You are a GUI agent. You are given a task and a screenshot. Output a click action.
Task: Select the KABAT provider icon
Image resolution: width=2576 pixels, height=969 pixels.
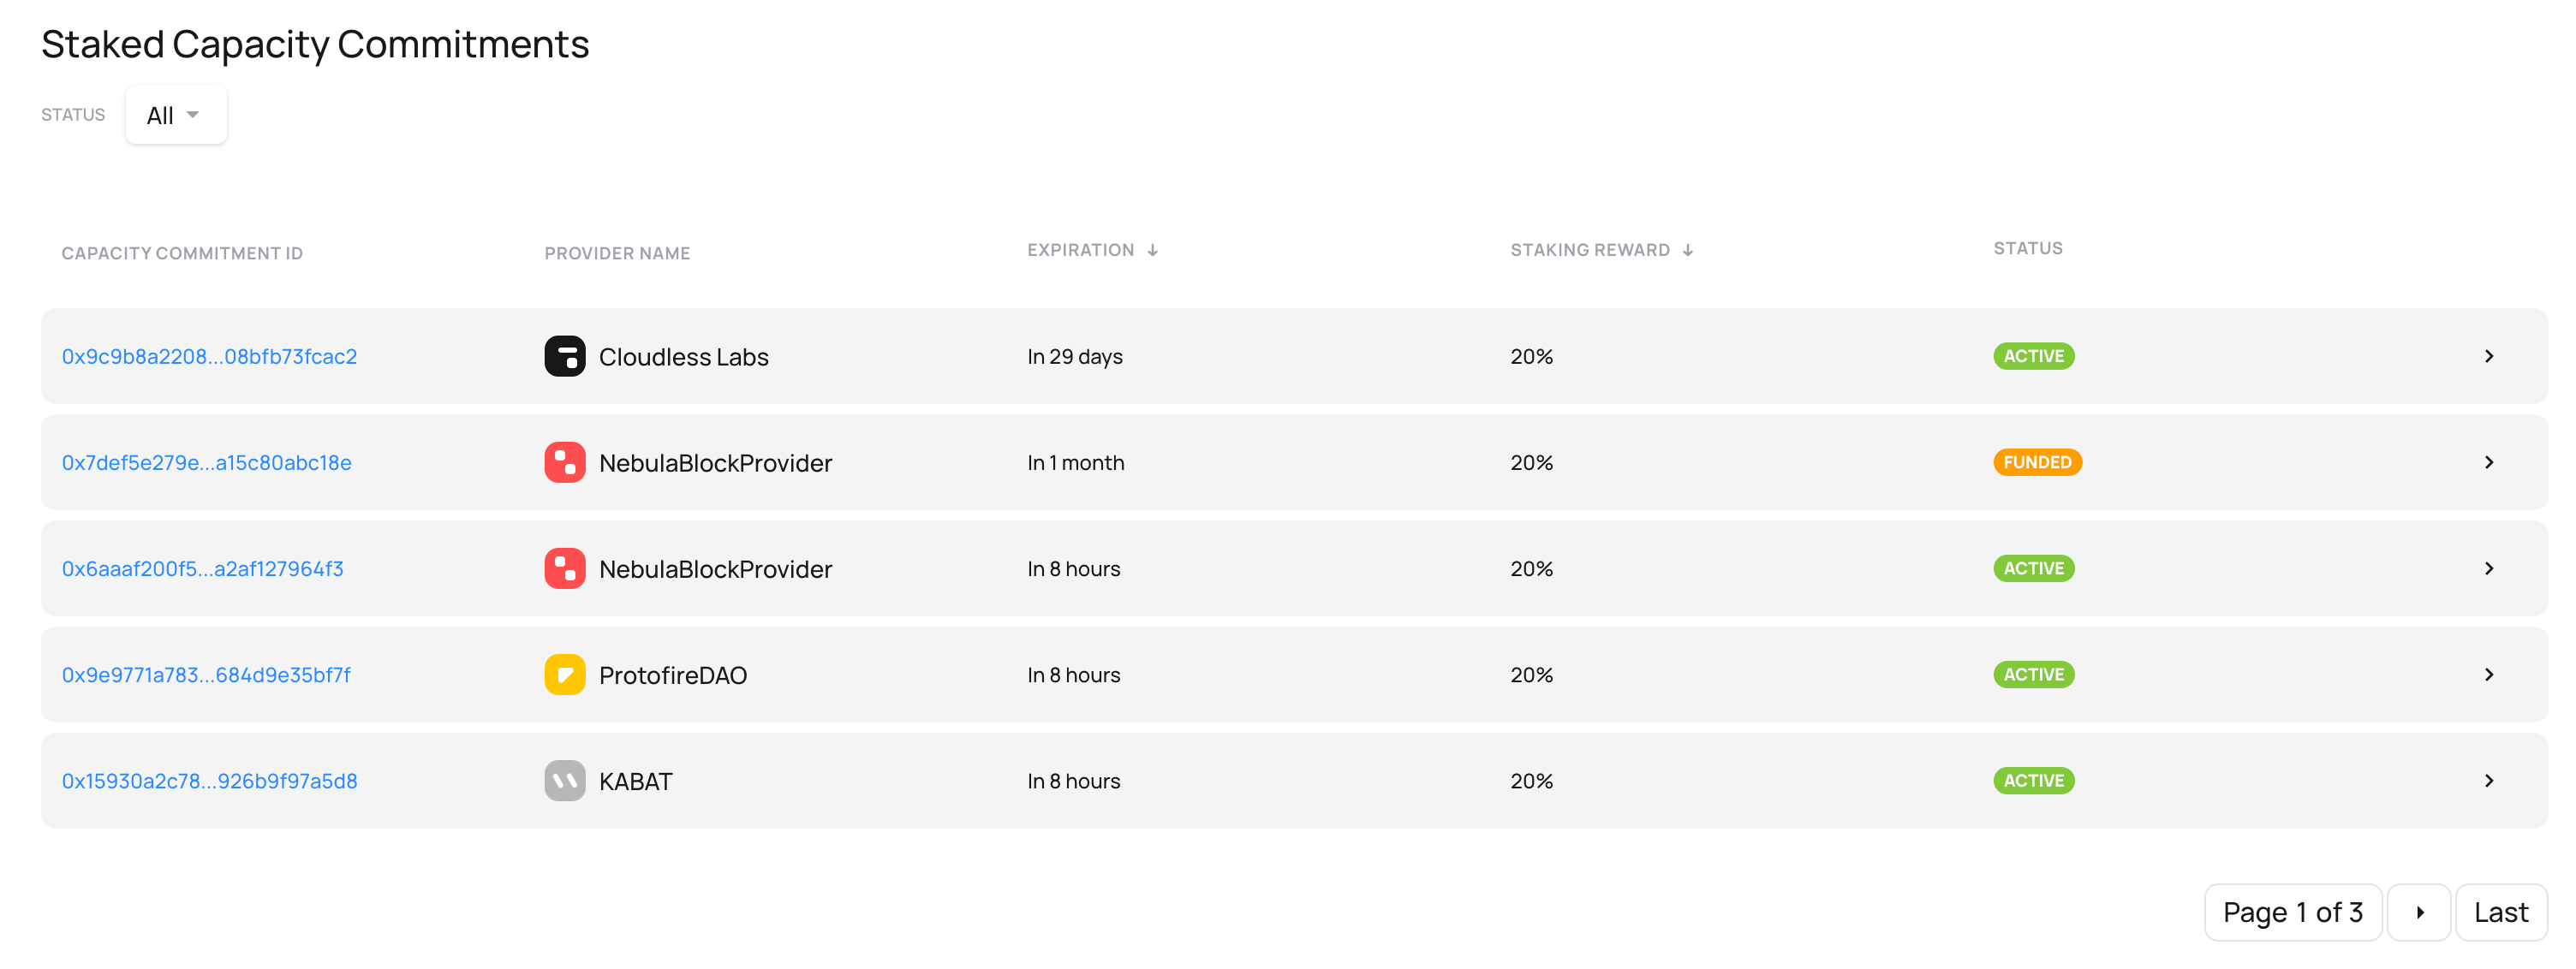565,781
